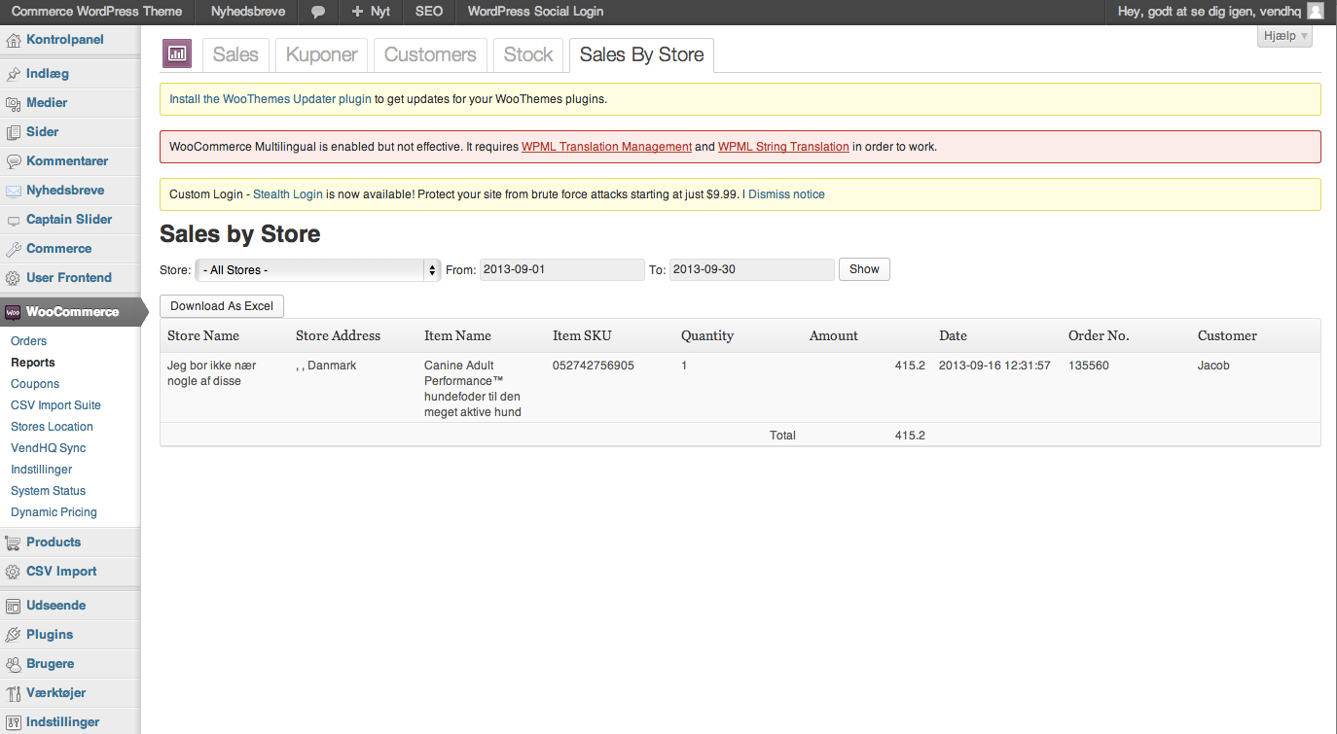Click the comments bubble icon in admin bar

point(318,12)
